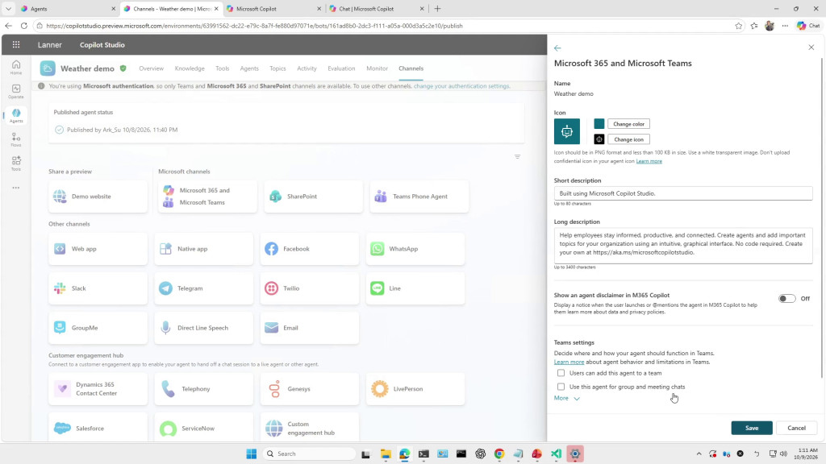This screenshot has height=464, width=826.
Task: Click the Save button
Action: [752, 428]
